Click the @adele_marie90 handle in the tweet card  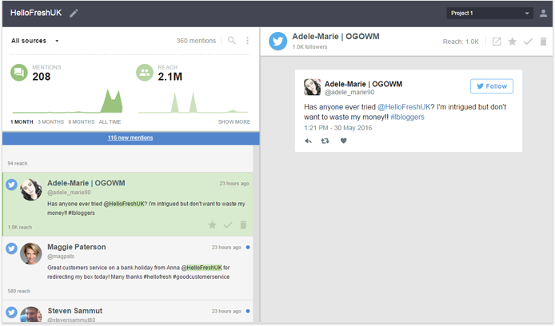point(349,92)
